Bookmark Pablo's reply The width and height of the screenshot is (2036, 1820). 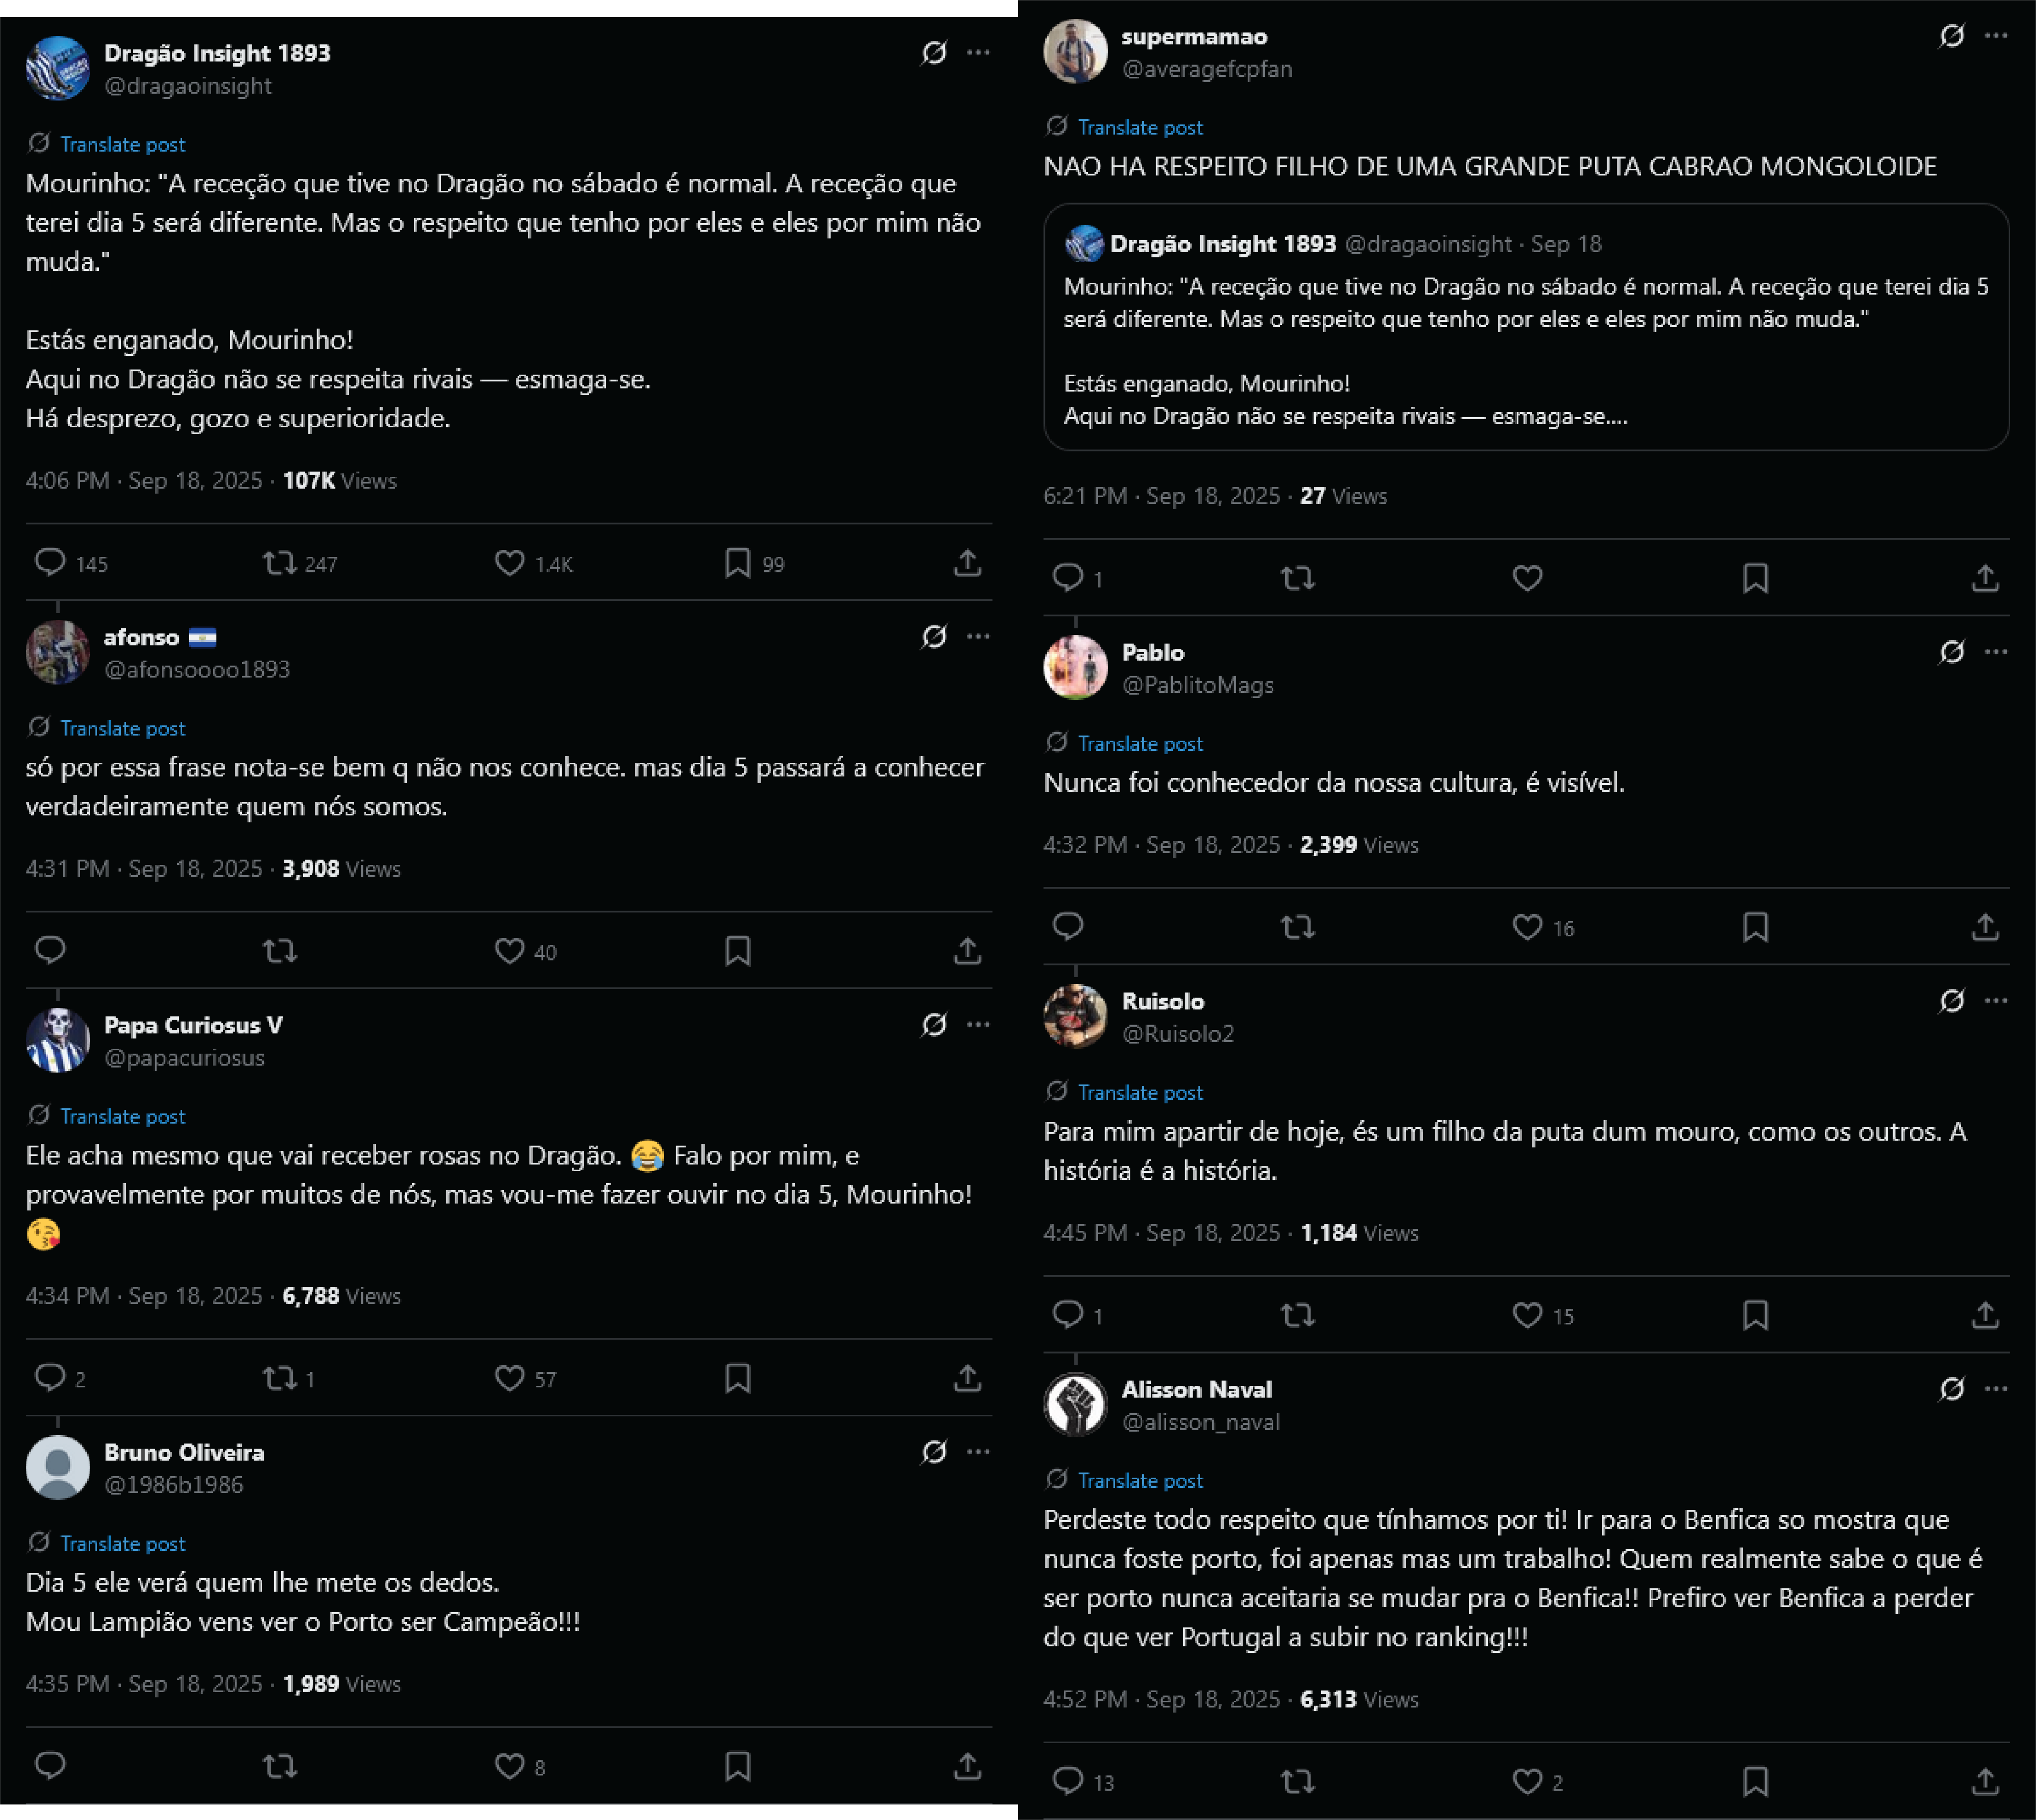(x=1756, y=927)
